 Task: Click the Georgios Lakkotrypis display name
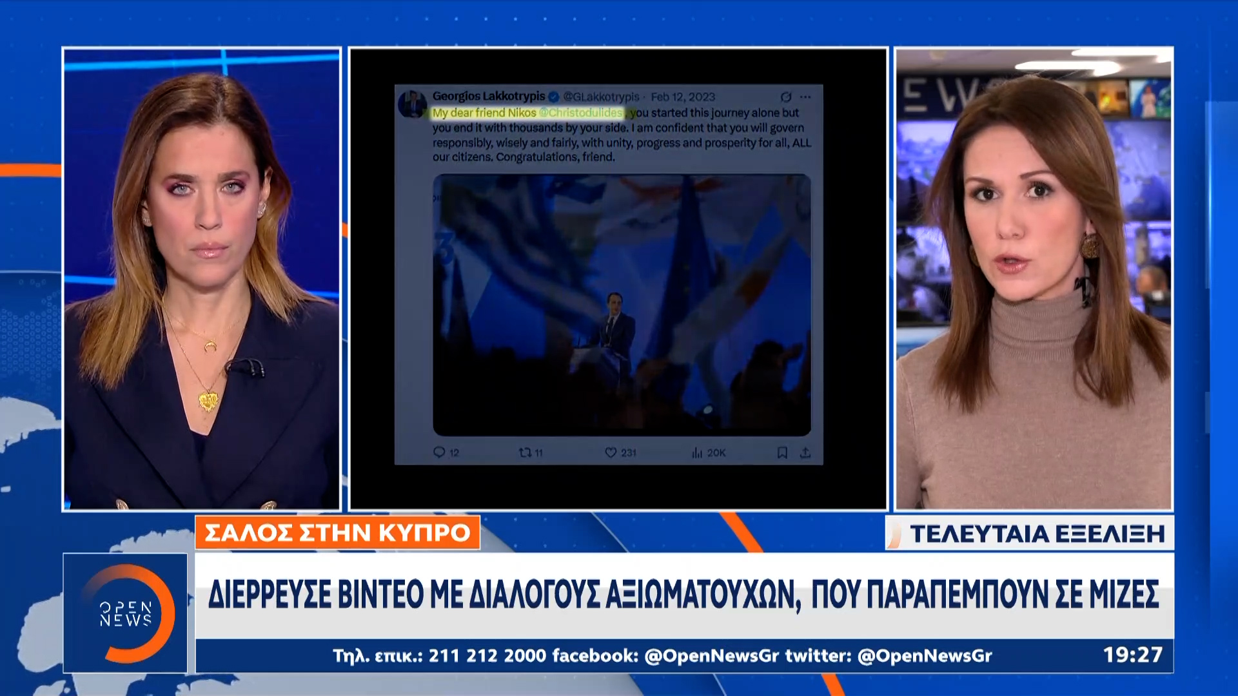coord(489,96)
